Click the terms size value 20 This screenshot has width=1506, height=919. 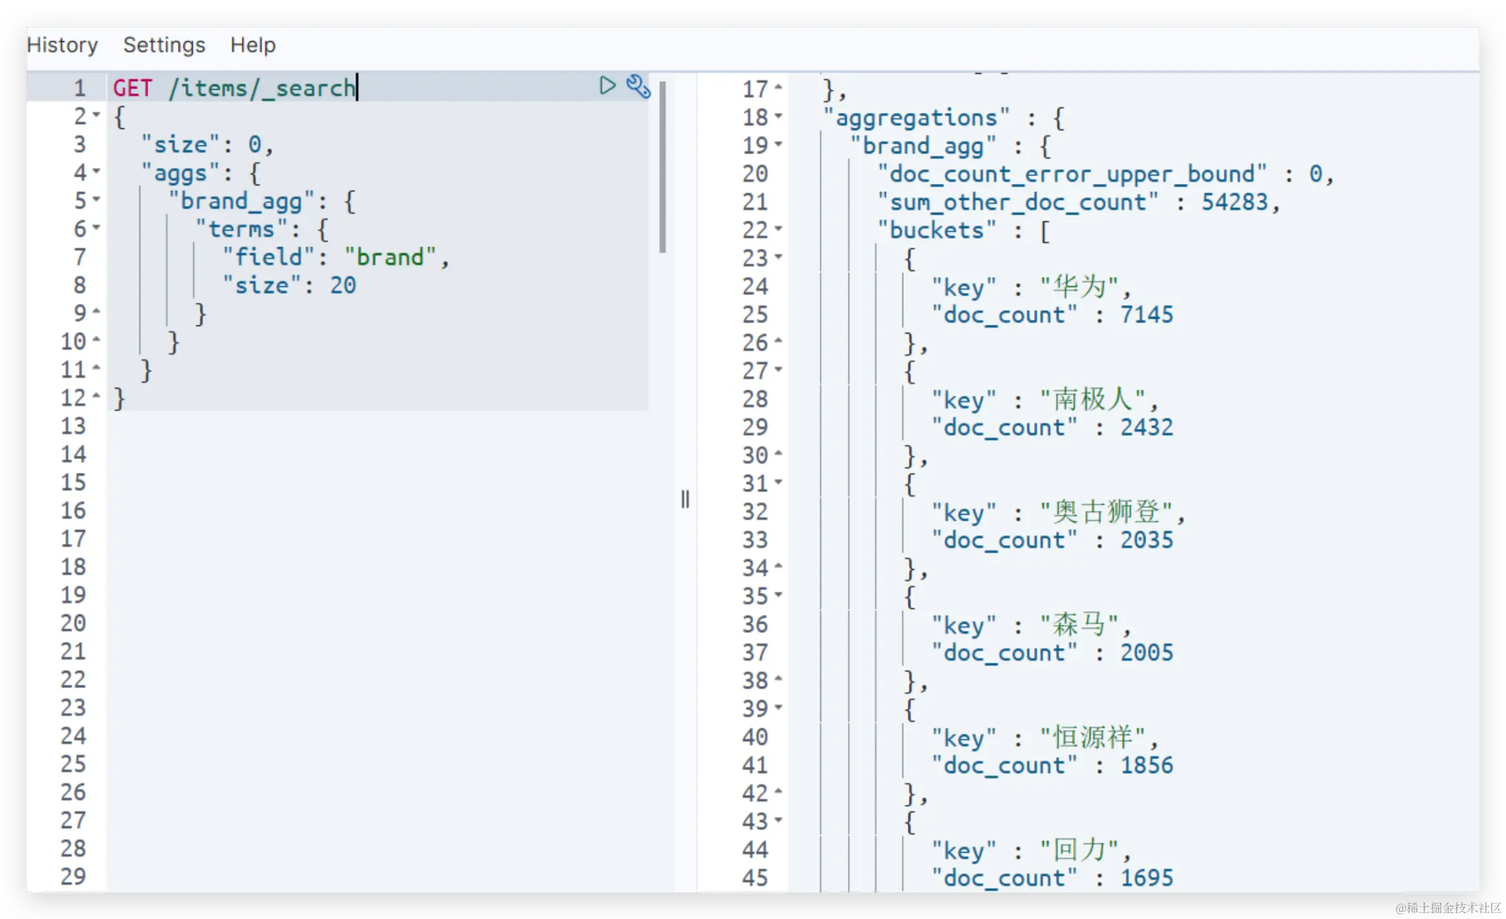(x=343, y=286)
